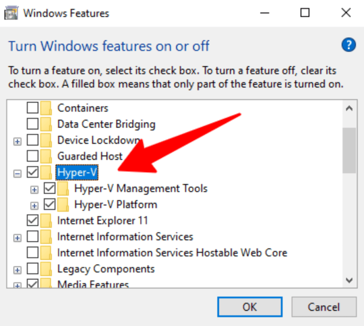Viewport: 364px width, 326px height.
Task: Open the help question mark icon
Action: 349,45
